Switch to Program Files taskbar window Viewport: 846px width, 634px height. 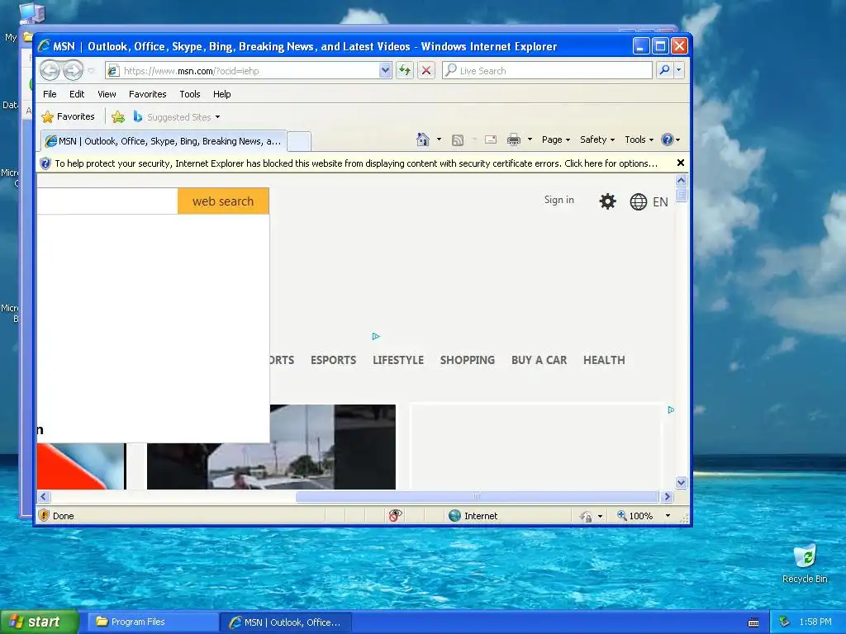(x=153, y=622)
